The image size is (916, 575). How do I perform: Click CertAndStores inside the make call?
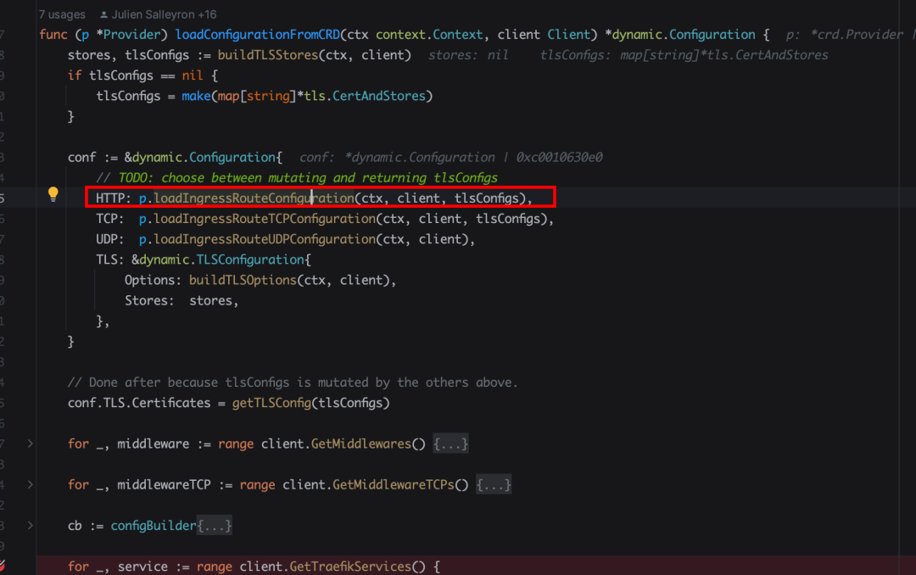click(378, 96)
